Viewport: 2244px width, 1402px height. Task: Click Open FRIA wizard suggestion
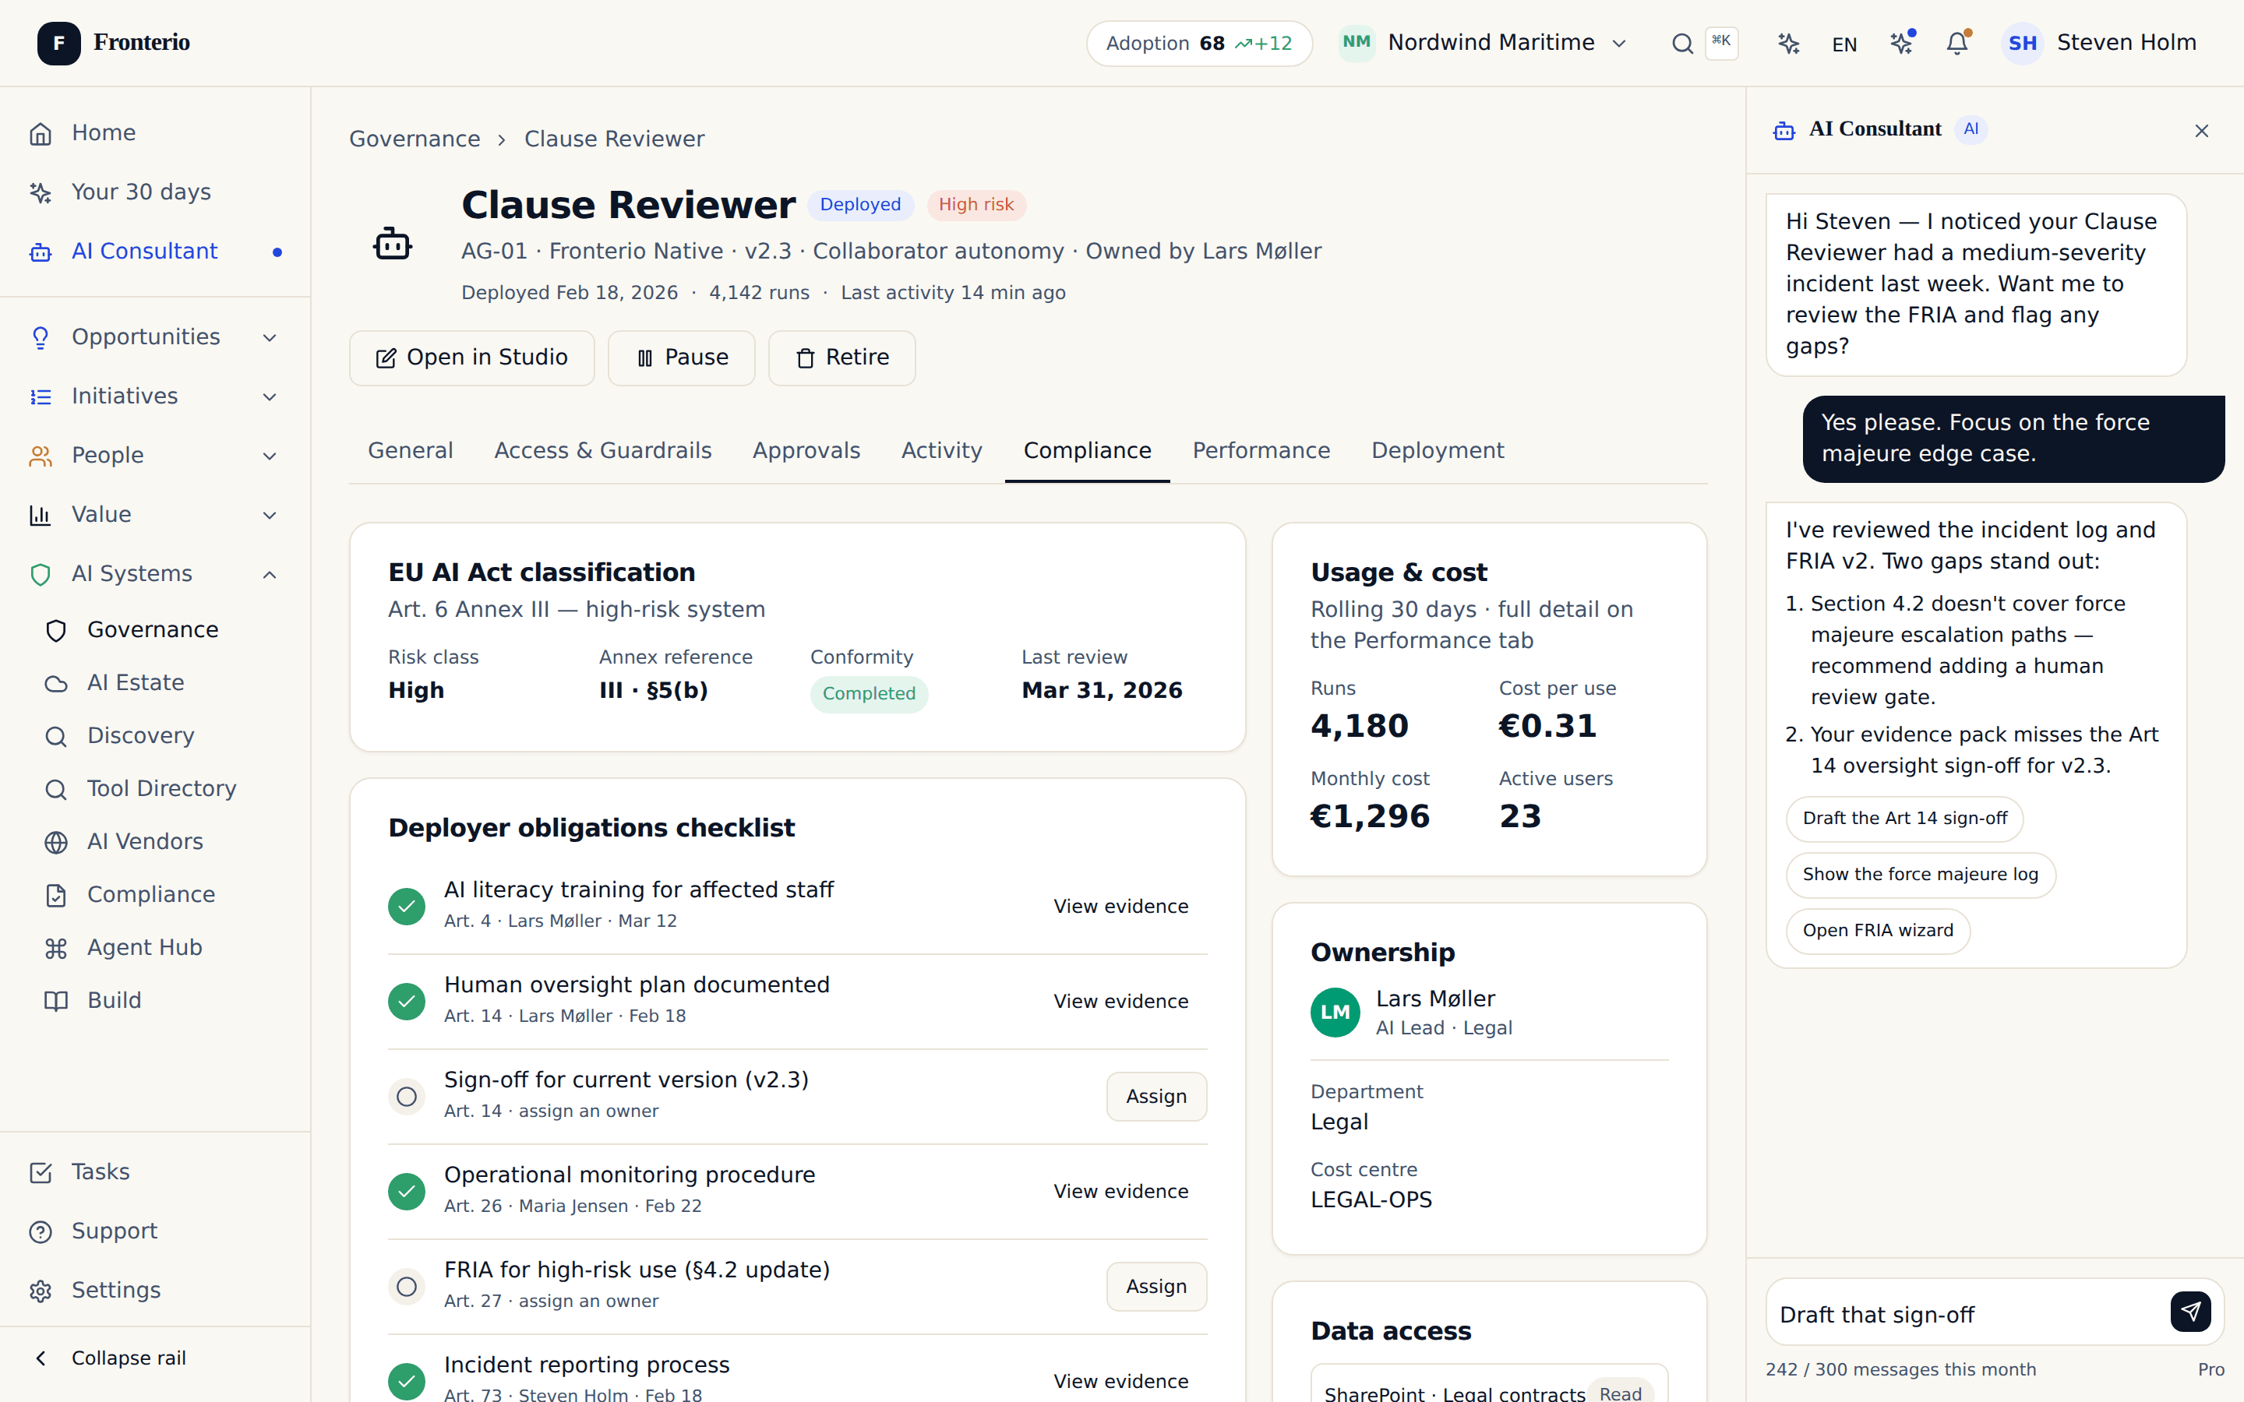[x=1878, y=931]
